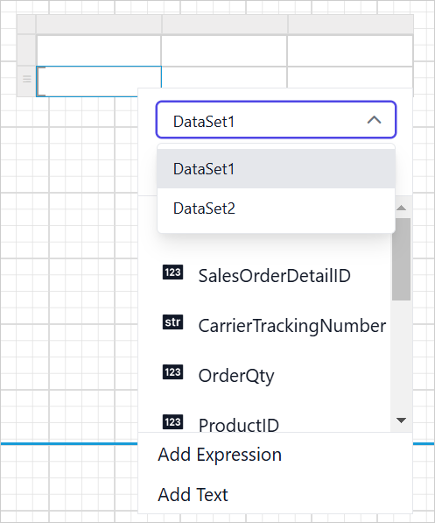The height and width of the screenshot is (523, 435).
Task: Click Add Expression
Action: (x=220, y=455)
